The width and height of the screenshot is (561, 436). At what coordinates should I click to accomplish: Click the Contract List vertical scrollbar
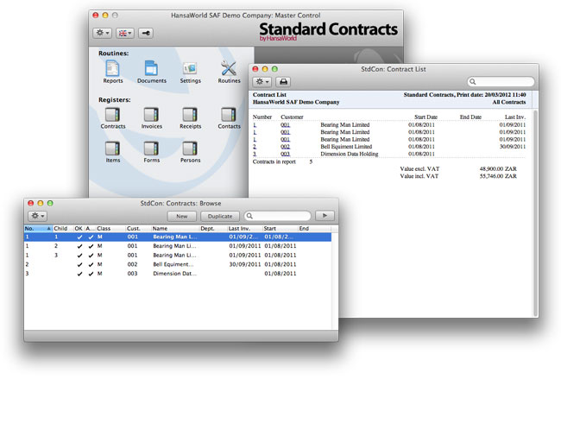(x=536, y=213)
